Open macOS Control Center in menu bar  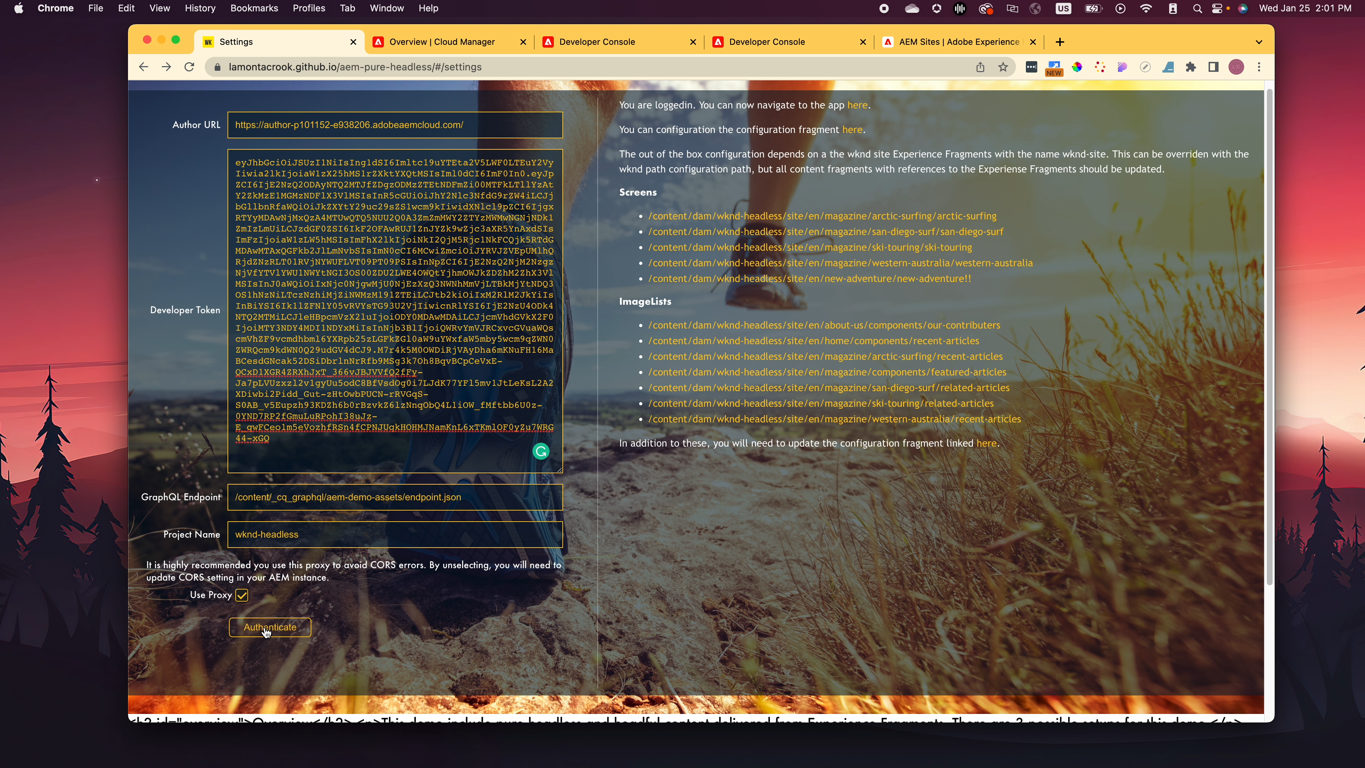coord(1218,9)
